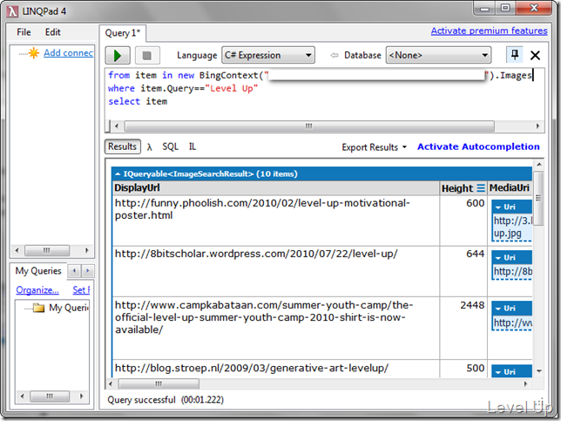The image size is (561, 421).
Task: Run the query with the green play button
Action: tap(118, 56)
